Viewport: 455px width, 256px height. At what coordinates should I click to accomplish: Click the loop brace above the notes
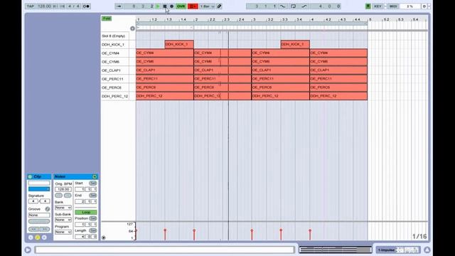tap(252, 23)
